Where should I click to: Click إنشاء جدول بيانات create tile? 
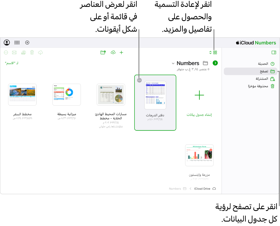(199, 103)
